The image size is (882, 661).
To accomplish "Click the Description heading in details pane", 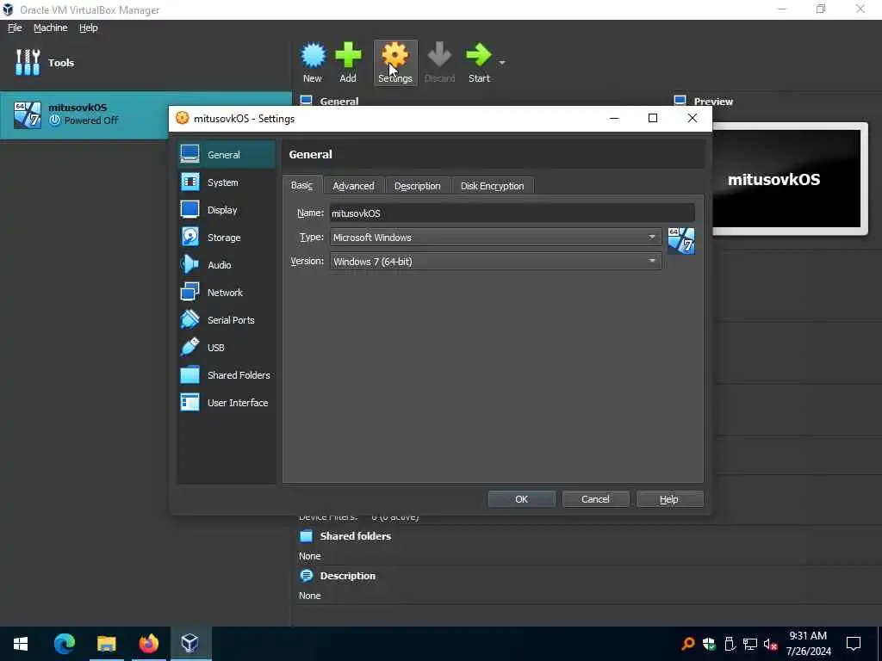I will pyautogui.click(x=348, y=576).
